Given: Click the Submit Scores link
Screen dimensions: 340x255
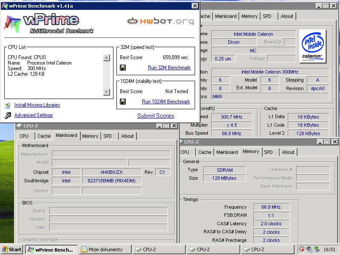Looking at the screenshot, I should coord(156,116).
